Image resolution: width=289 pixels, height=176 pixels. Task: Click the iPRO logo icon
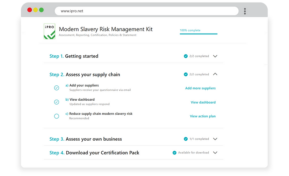pyautogui.click(x=49, y=31)
